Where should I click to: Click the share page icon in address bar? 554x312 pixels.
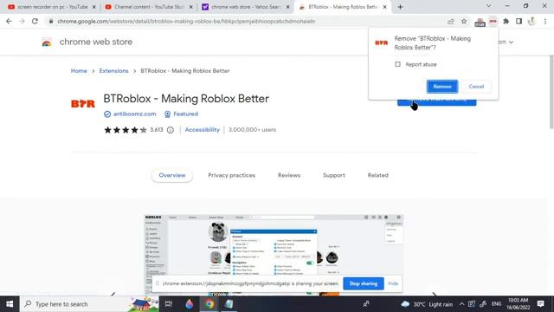[x=450, y=21]
